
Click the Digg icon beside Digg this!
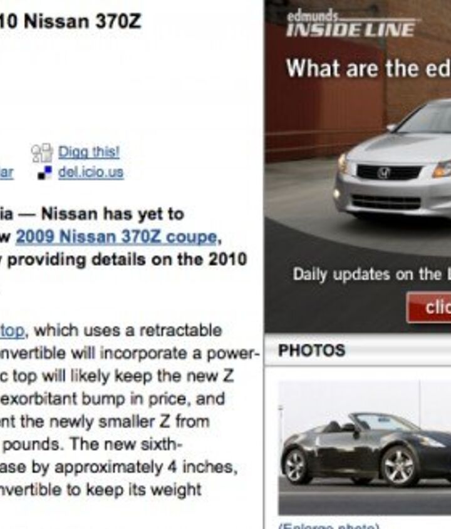point(42,153)
